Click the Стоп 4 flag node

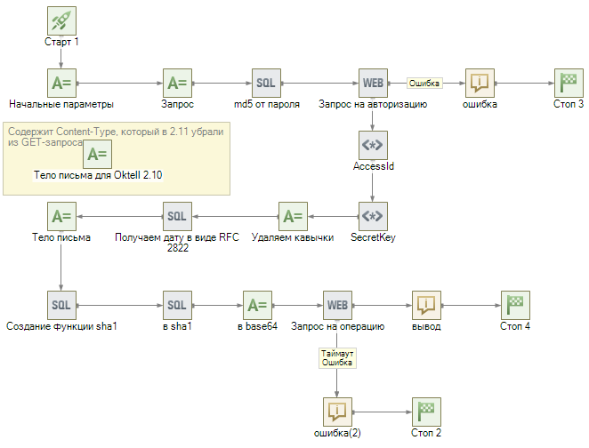point(515,305)
